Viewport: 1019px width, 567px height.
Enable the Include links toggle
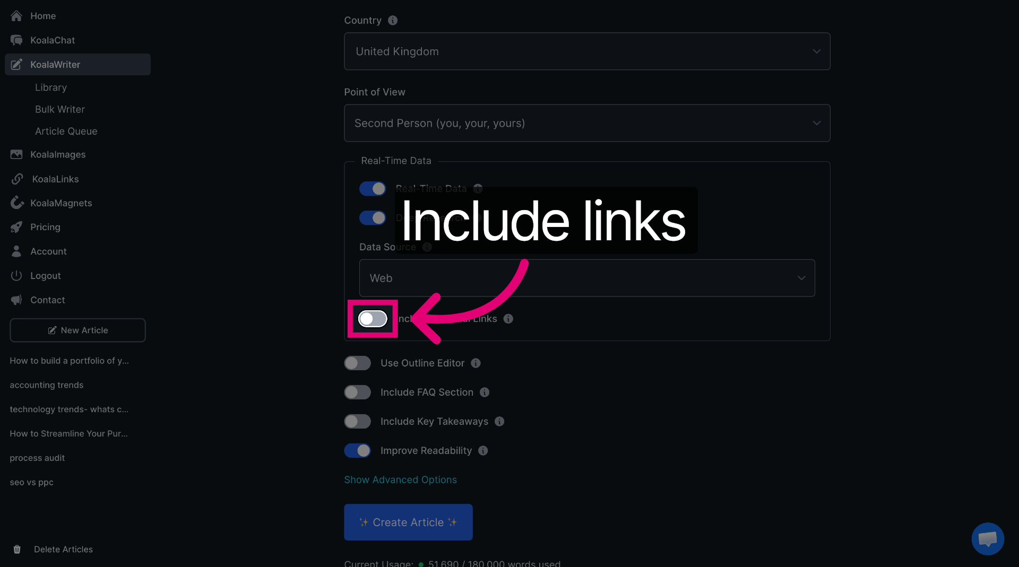373,319
